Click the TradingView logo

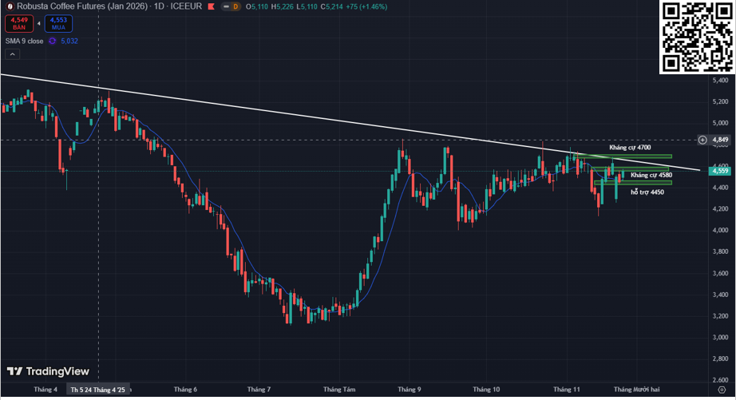[x=48, y=371]
